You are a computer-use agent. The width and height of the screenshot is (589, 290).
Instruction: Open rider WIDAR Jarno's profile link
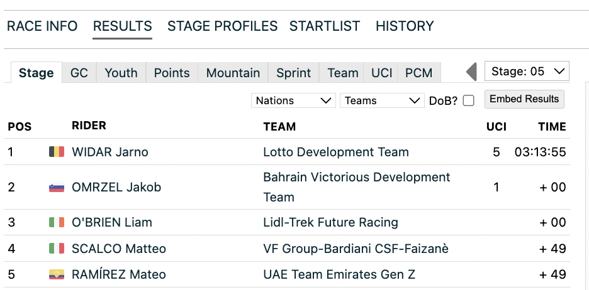(x=110, y=152)
